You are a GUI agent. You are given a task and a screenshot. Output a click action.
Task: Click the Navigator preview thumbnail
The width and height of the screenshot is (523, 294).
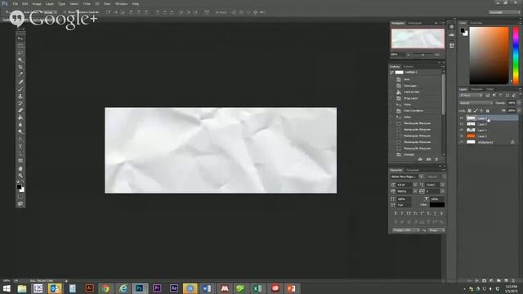click(418, 38)
